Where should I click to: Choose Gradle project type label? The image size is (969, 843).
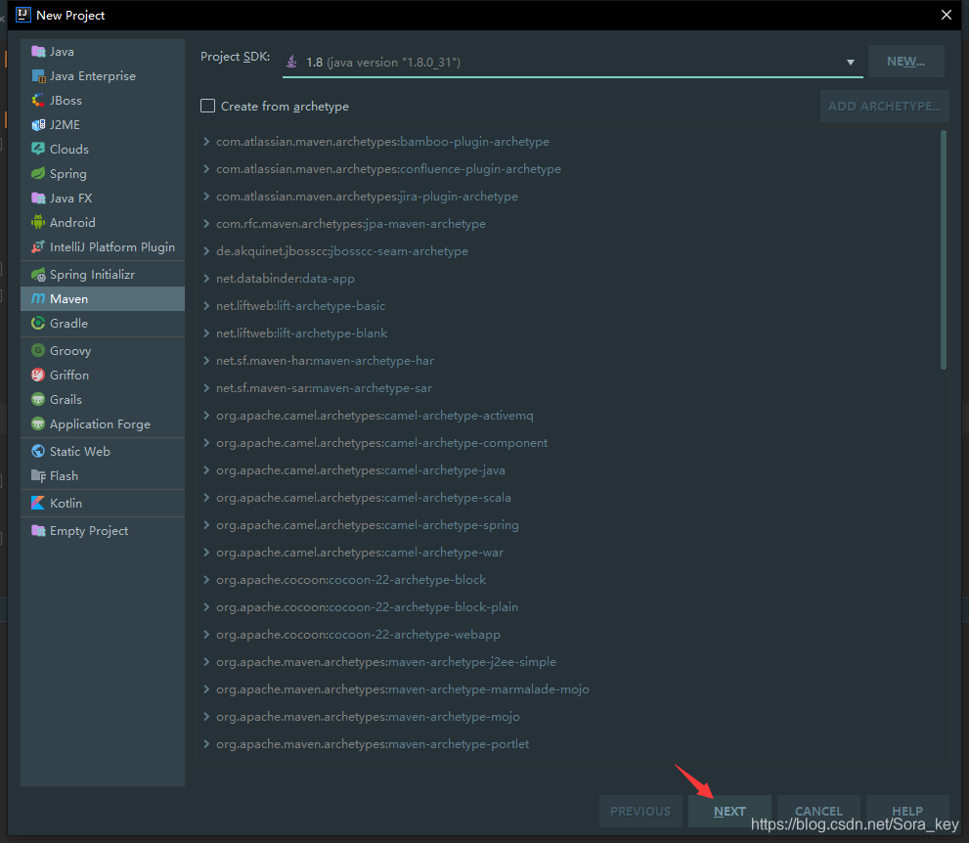(x=68, y=324)
